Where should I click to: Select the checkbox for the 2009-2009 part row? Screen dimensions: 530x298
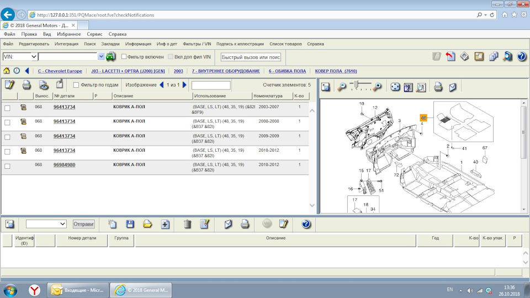click(7, 137)
